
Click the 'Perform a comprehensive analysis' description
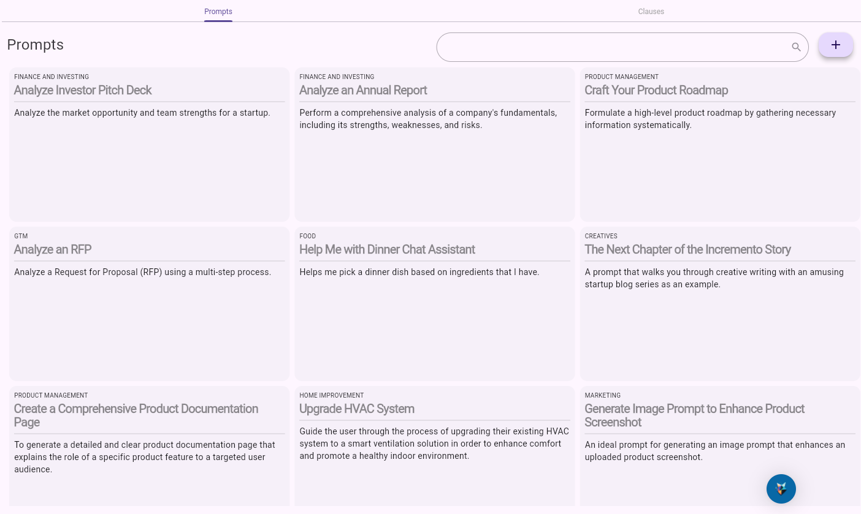(x=428, y=119)
